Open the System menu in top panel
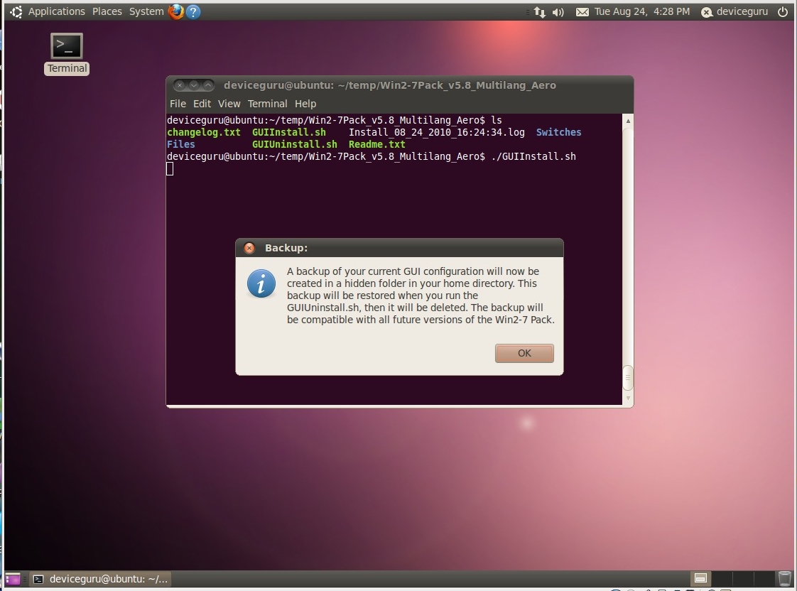Image resolution: width=797 pixels, height=591 pixels. point(146,11)
